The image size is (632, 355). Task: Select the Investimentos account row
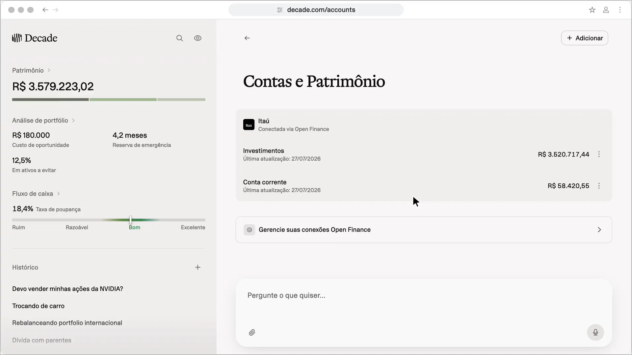click(x=424, y=154)
